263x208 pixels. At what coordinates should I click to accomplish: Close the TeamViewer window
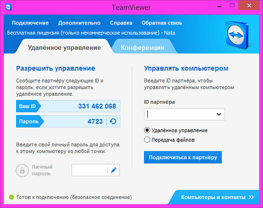tap(249, 6)
